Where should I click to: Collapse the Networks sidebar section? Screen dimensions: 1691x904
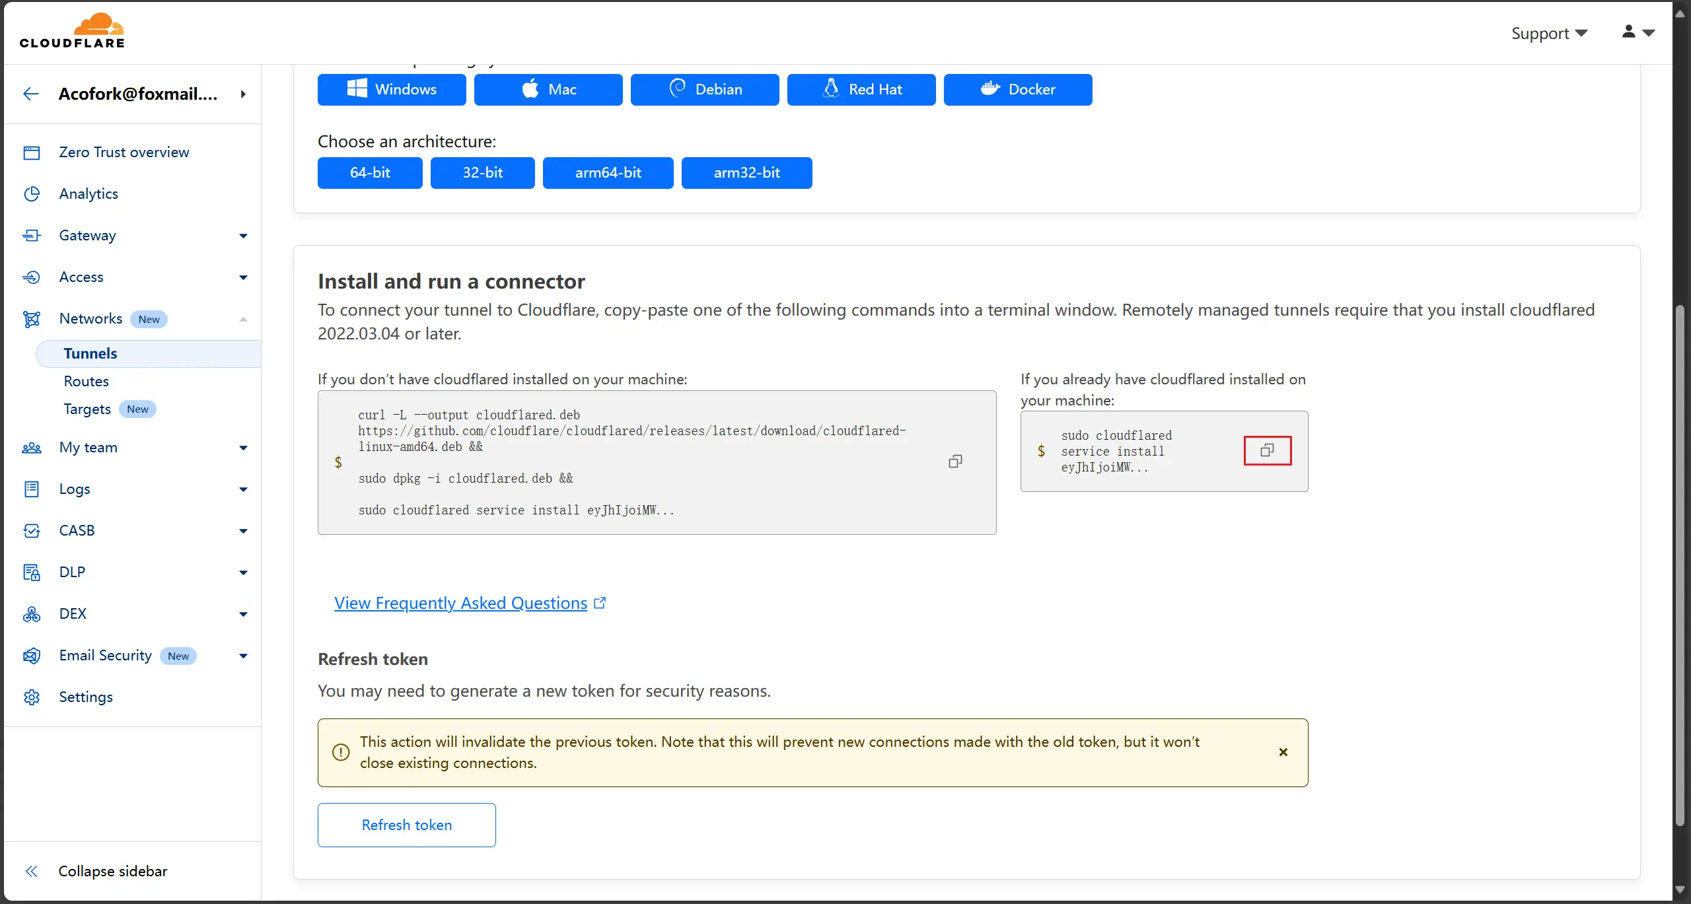click(x=243, y=319)
